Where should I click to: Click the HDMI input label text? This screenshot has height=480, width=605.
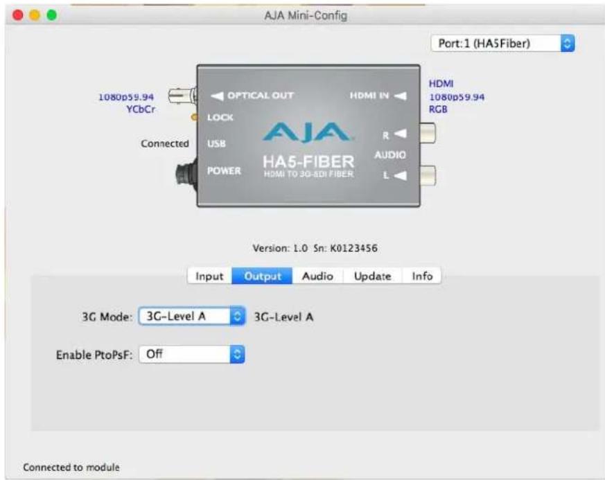tap(441, 83)
